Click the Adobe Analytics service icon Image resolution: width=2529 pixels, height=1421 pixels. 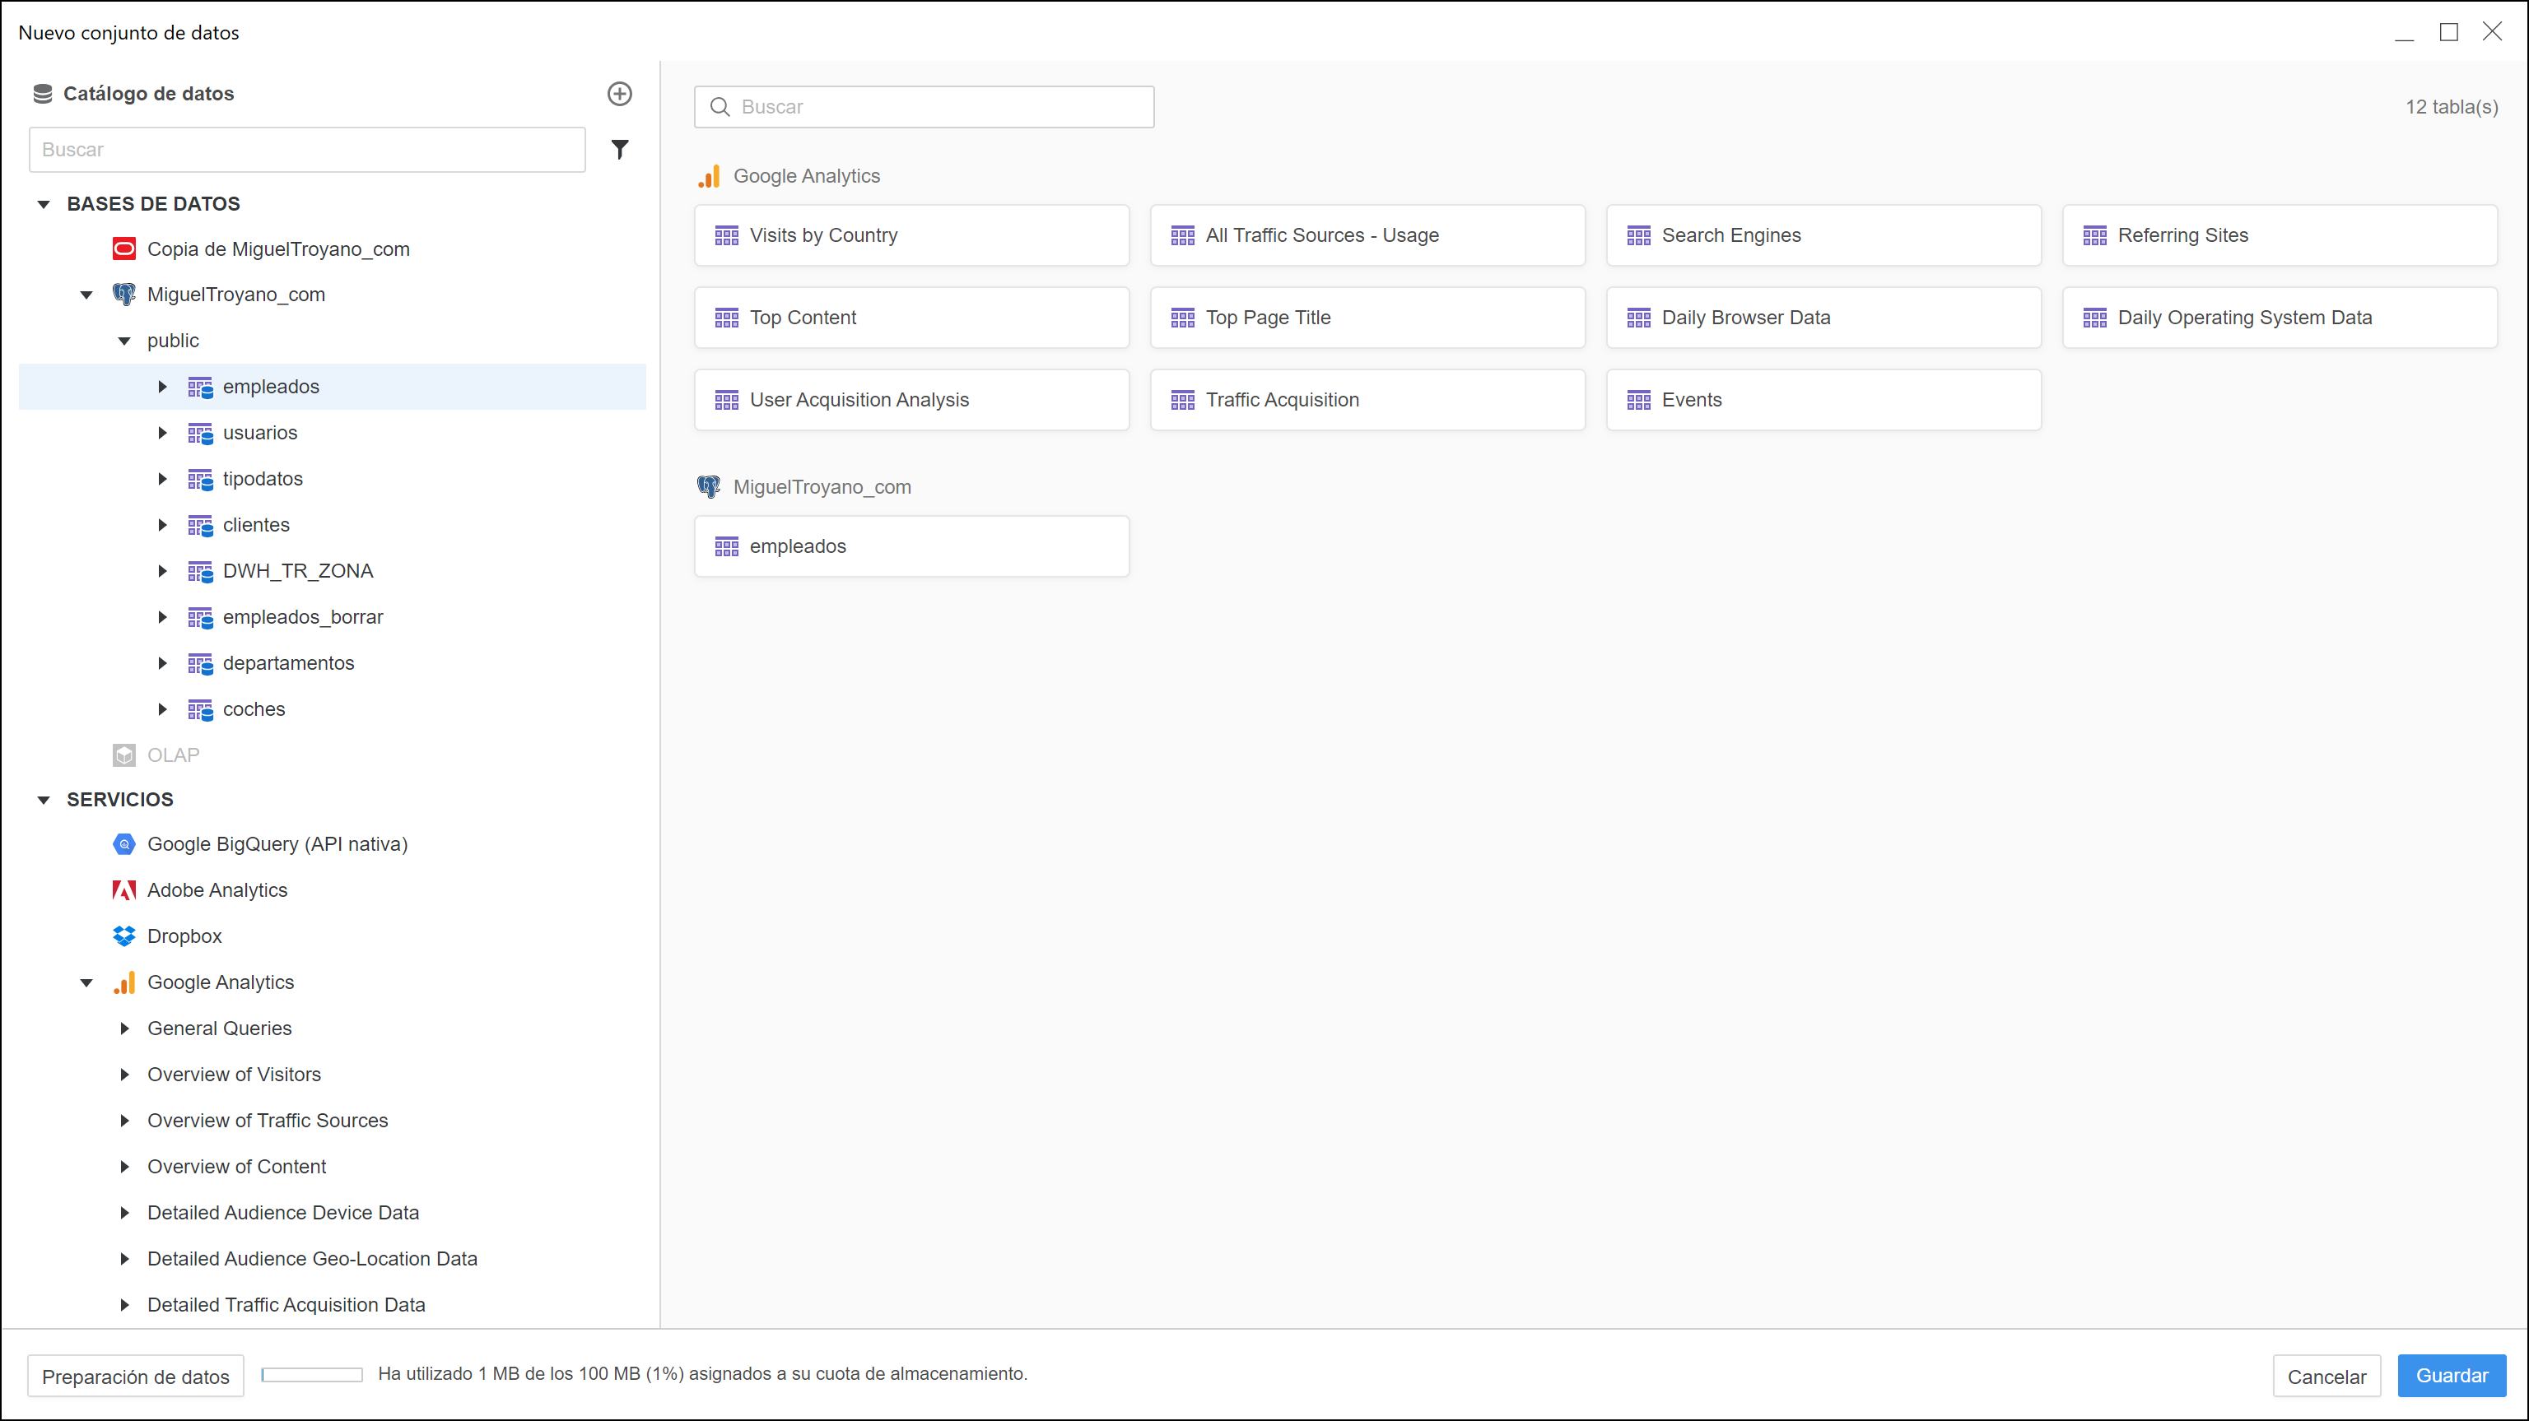point(123,890)
